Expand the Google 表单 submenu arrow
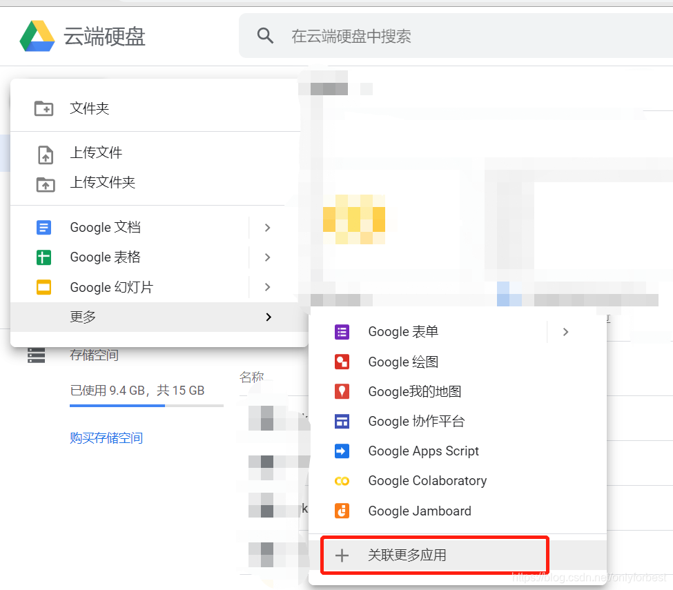 pyautogui.click(x=566, y=332)
